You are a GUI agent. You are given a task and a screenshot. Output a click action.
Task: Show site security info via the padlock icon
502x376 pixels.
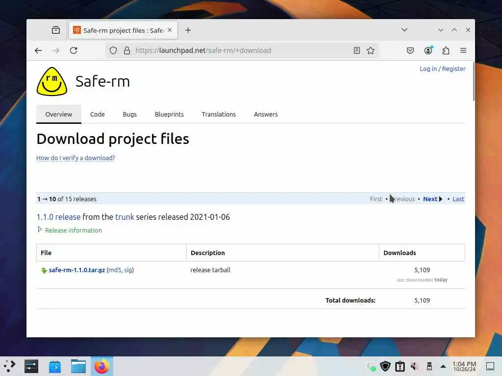point(127,50)
